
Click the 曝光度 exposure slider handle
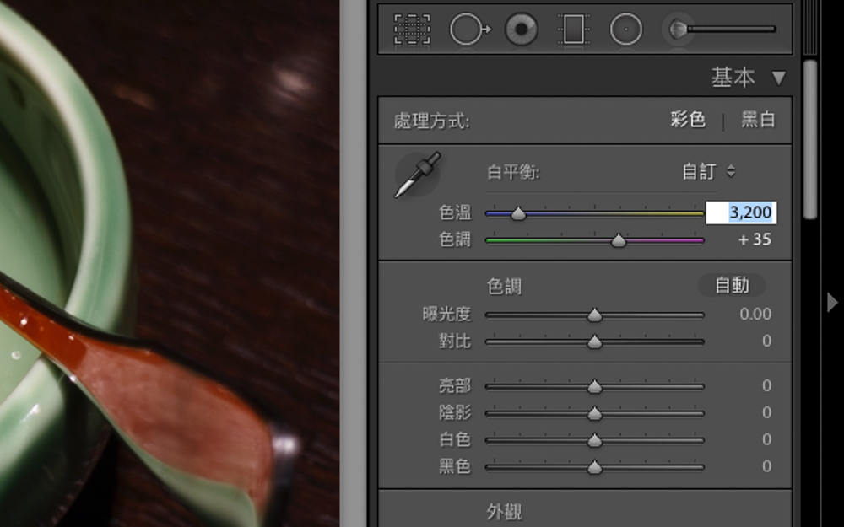tap(594, 315)
